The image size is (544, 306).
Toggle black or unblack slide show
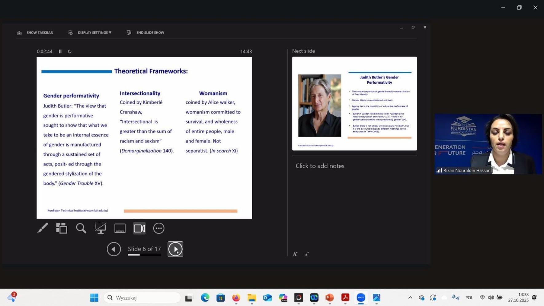coord(101,228)
